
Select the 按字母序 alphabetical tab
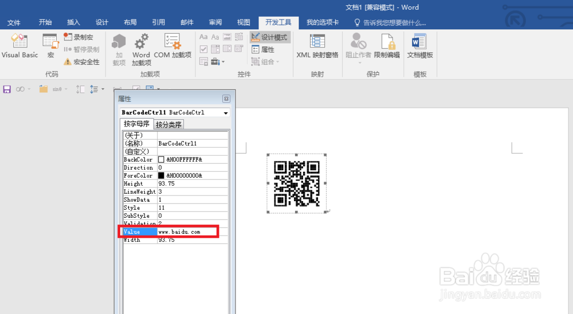[137, 124]
